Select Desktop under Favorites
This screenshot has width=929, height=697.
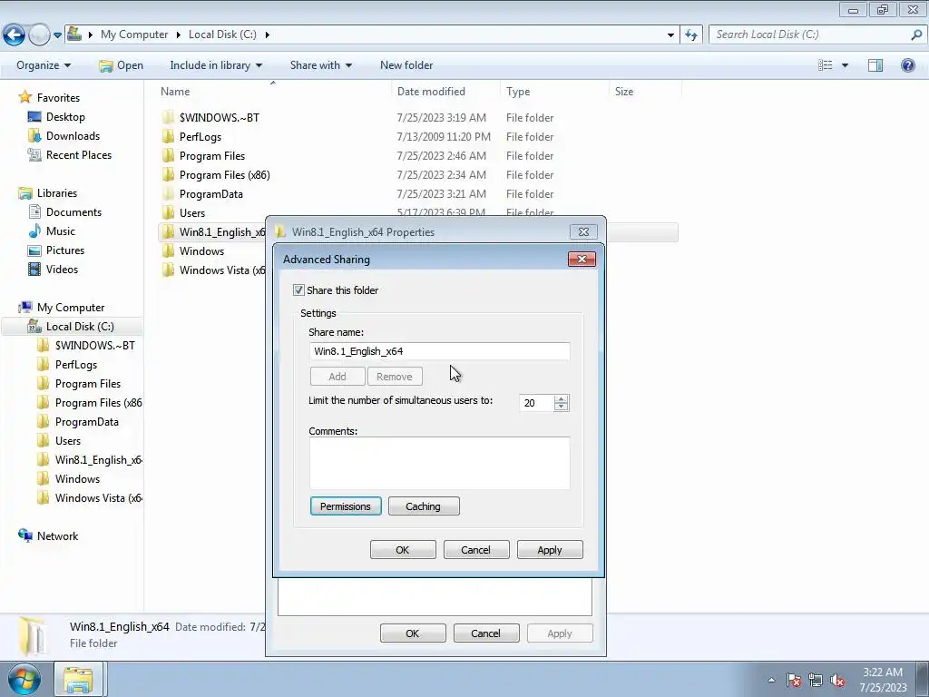pyautogui.click(x=65, y=117)
